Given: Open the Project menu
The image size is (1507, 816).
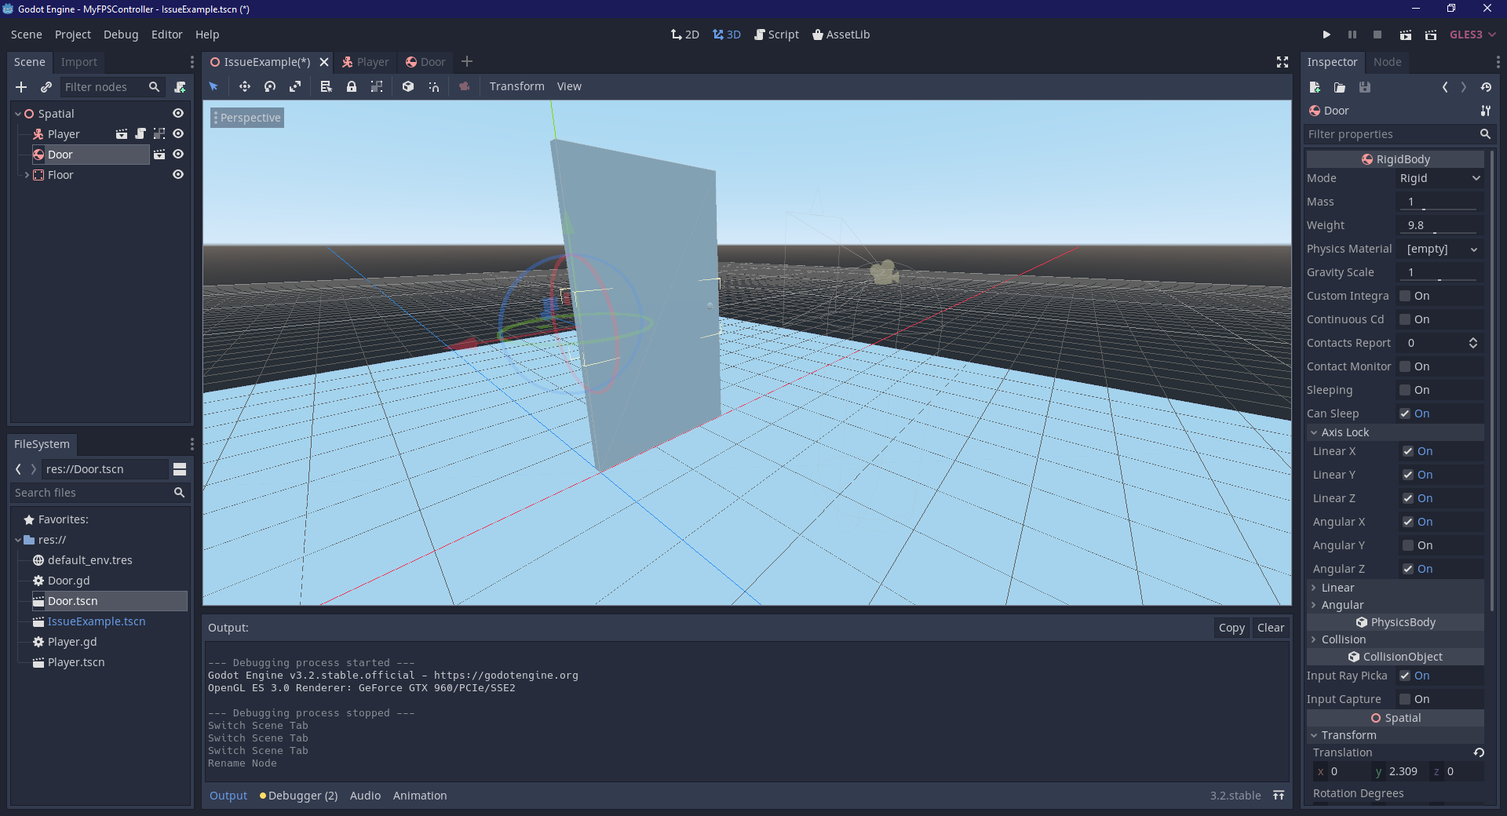Looking at the screenshot, I should pos(73,35).
